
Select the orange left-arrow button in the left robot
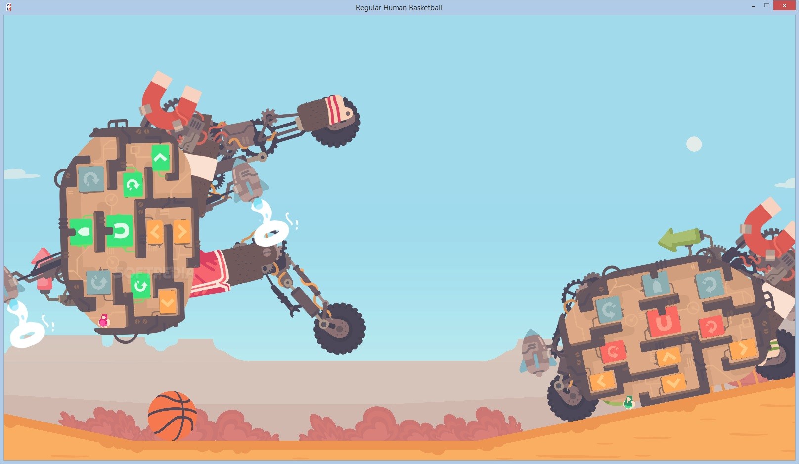pyautogui.click(x=155, y=231)
